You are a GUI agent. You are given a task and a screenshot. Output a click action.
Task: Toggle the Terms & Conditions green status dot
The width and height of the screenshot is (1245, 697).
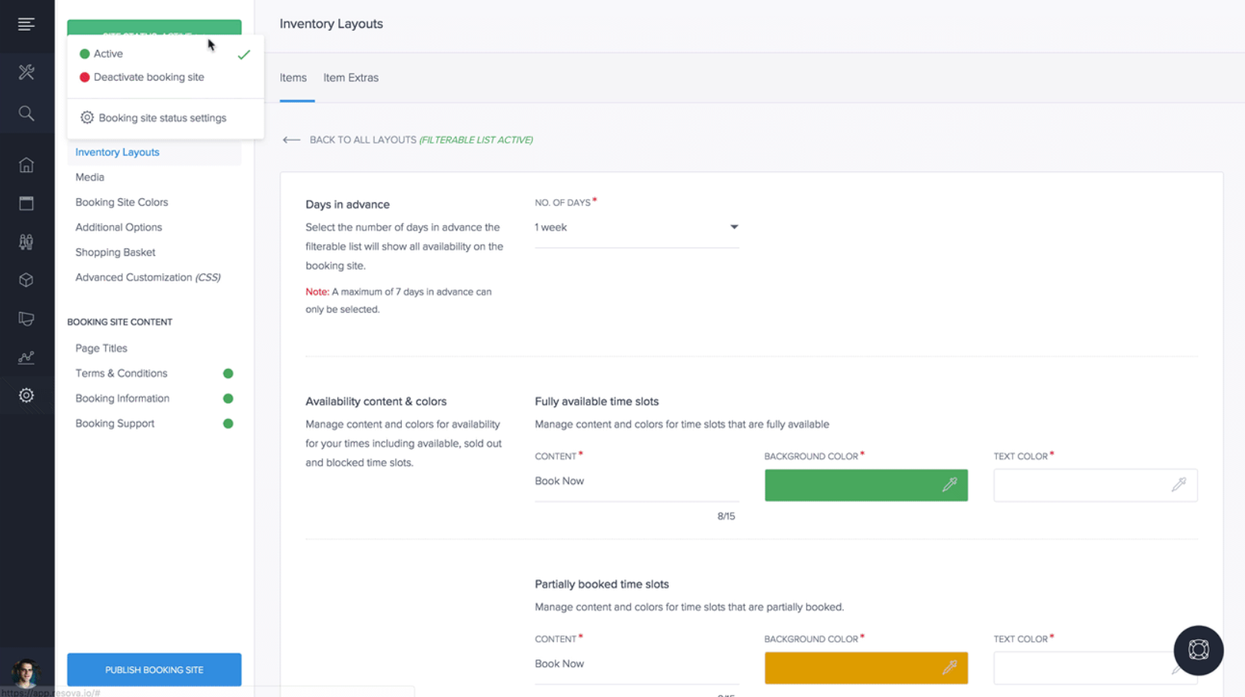coord(228,373)
